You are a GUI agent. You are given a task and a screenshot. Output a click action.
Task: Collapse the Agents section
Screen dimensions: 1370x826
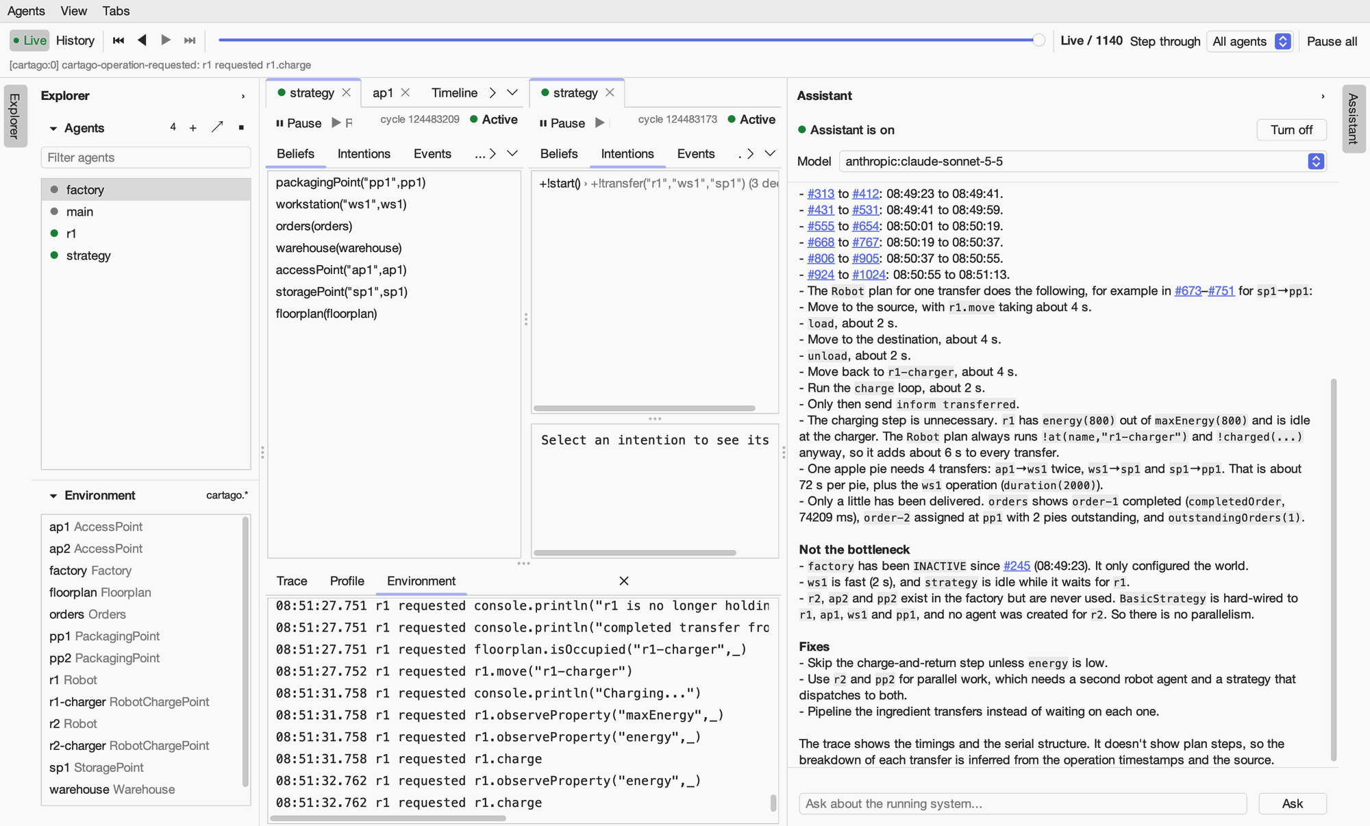pyautogui.click(x=53, y=128)
